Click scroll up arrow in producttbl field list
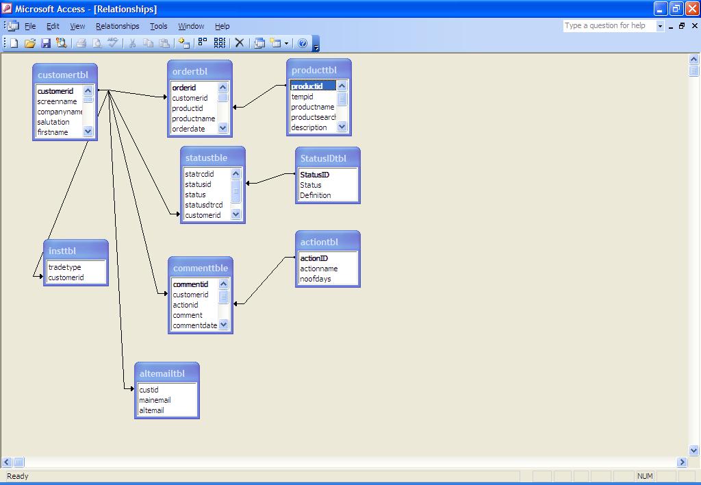This screenshot has height=485, width=701. 342,86
